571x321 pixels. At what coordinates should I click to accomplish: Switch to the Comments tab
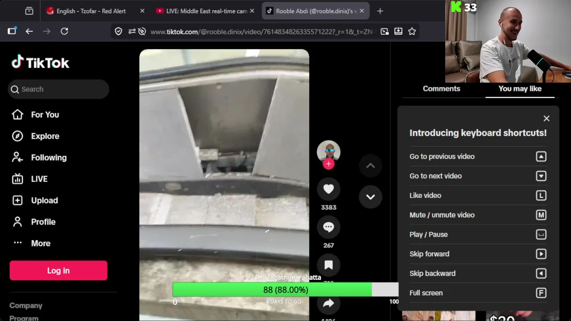point(441,89)
